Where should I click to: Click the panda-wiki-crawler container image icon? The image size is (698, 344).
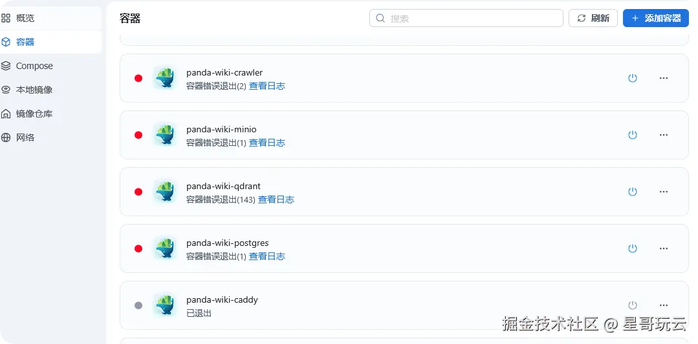(x=165, y=78)
